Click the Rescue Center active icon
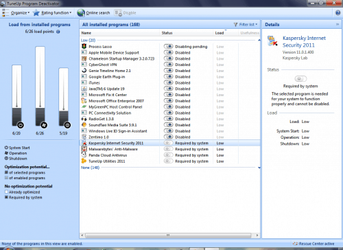The height and width of the screenshot is (250, 343). (x=295, y=244)
